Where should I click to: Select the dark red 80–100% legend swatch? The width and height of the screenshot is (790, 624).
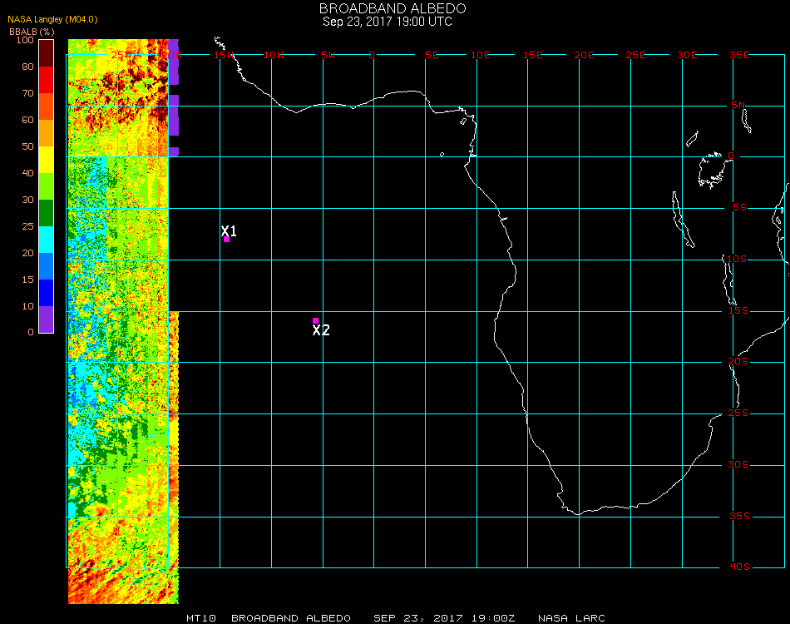[x=47, y=53]
